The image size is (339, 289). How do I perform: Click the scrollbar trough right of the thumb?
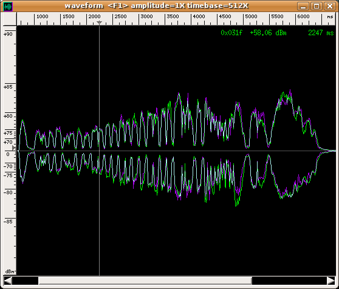click(x=289, y=280)
